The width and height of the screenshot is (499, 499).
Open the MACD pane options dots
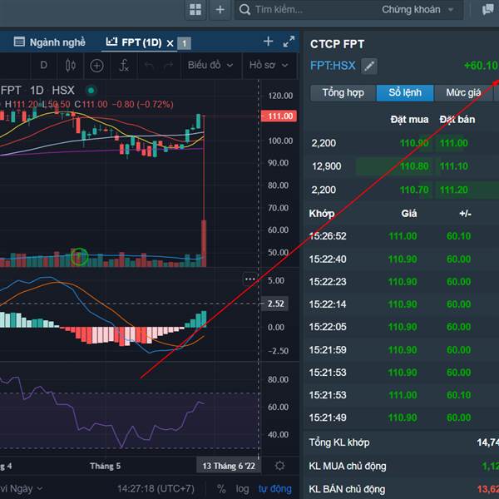pyautogui.click(x=249, y=279)
